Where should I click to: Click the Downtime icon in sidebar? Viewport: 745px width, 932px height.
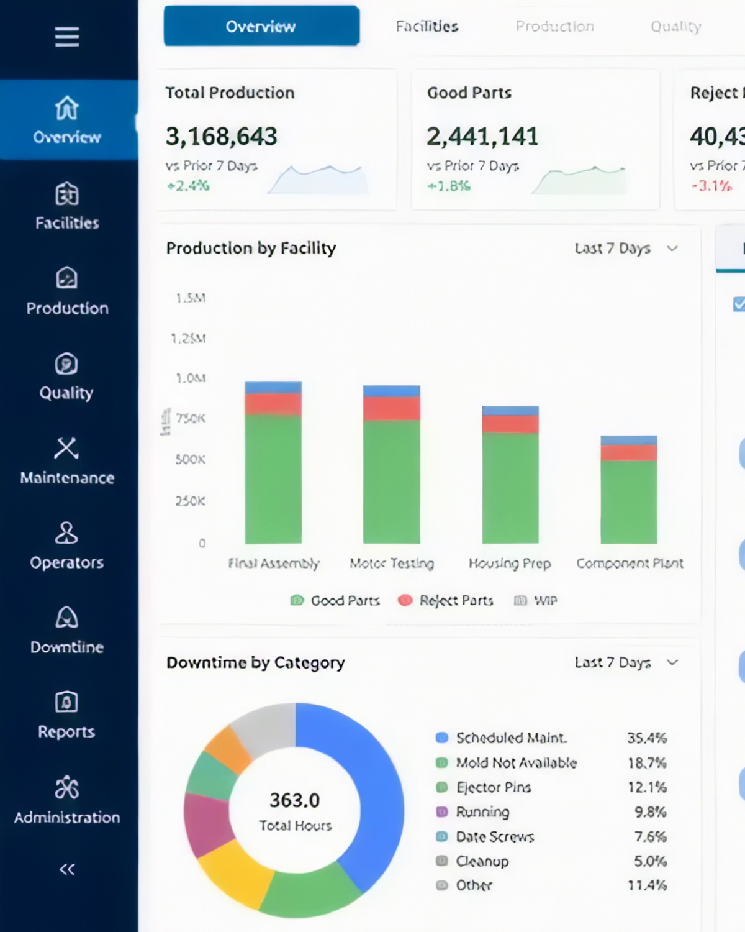pos(66,618)
